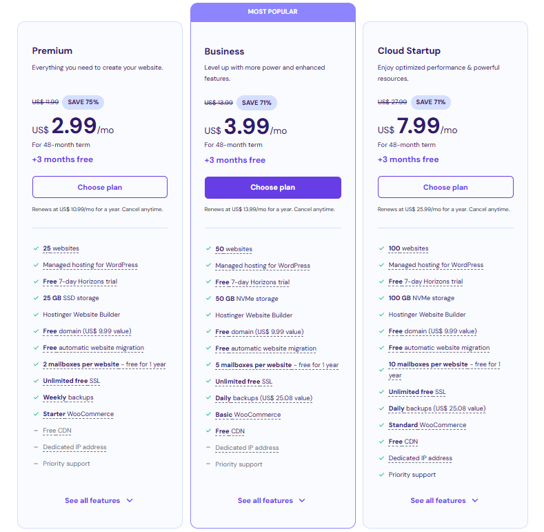Click the dash icon beside Premium Free CDN
Viewport: 544px width, 532px height.
[x=36, y=431]
